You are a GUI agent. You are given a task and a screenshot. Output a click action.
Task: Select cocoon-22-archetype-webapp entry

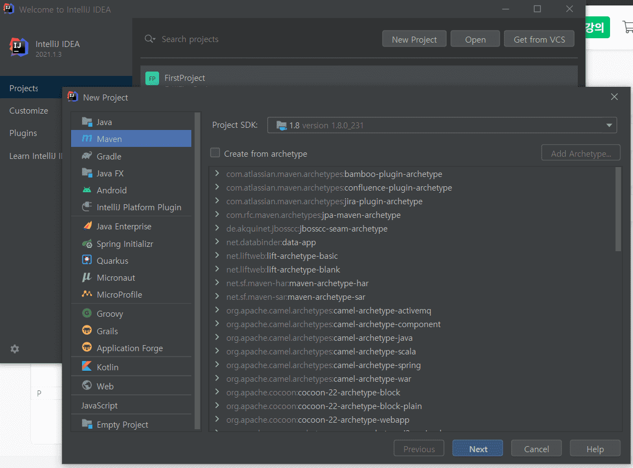(318, 419)
